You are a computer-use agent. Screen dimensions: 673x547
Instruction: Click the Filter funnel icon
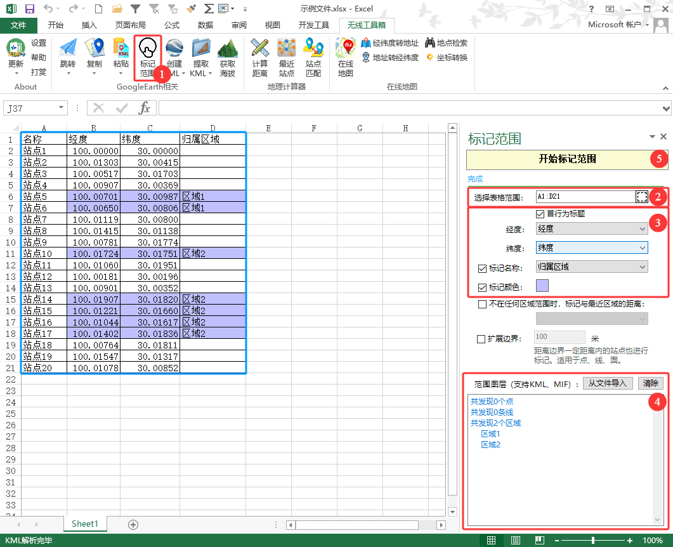click(x=135, y=9)
